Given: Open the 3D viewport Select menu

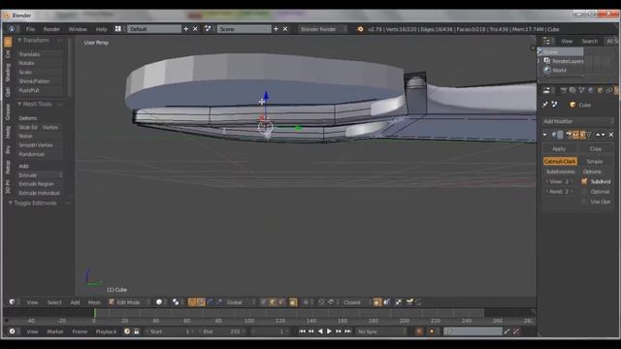Looking at the screenshot, I should pos(54,302).
